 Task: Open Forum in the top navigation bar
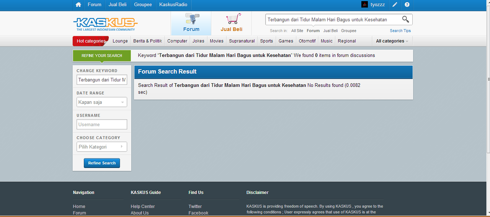[95, 5]
